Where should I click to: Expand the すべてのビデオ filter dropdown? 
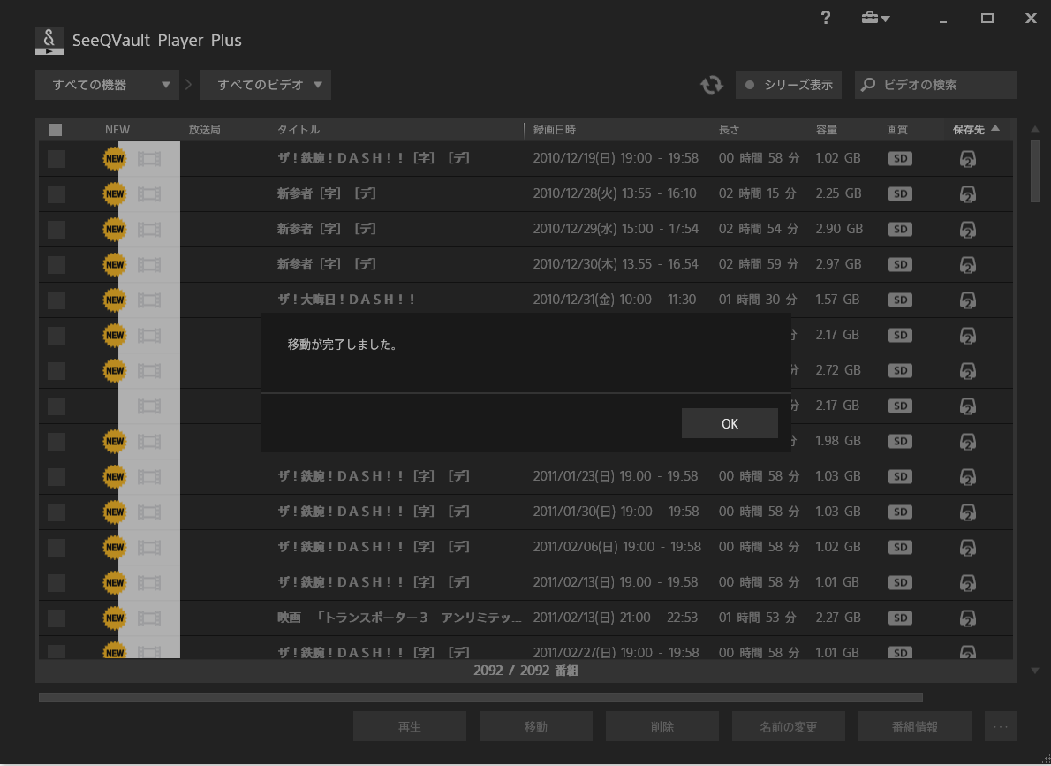(x=266, y=85)
